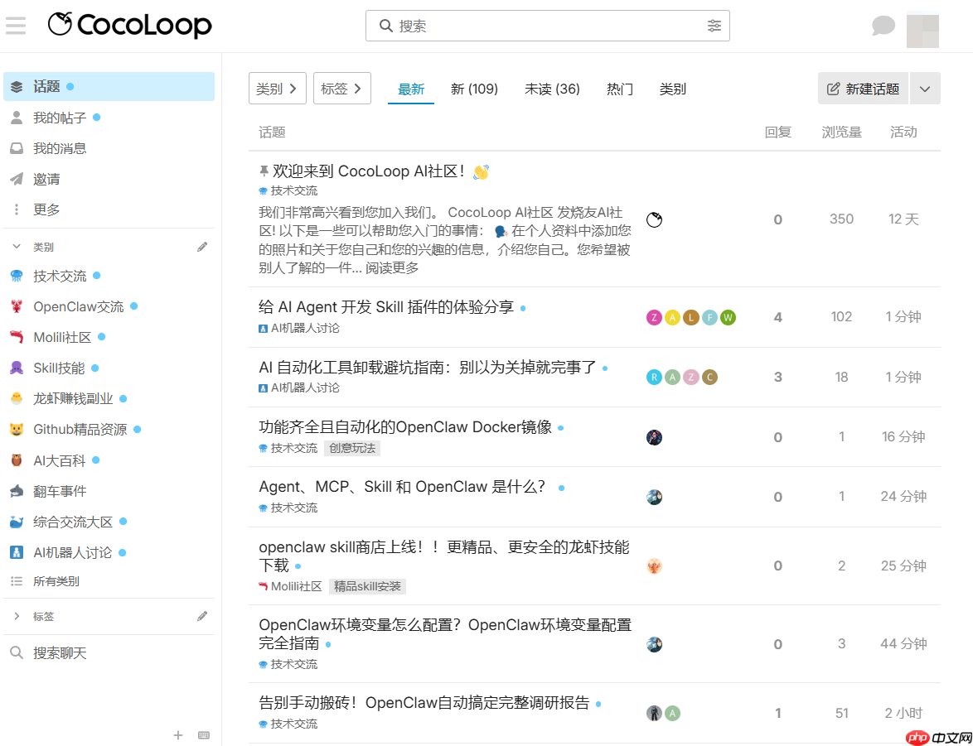Switch to the 未读 (36) tab
The image size is (973, 746).
coord(552,89)
